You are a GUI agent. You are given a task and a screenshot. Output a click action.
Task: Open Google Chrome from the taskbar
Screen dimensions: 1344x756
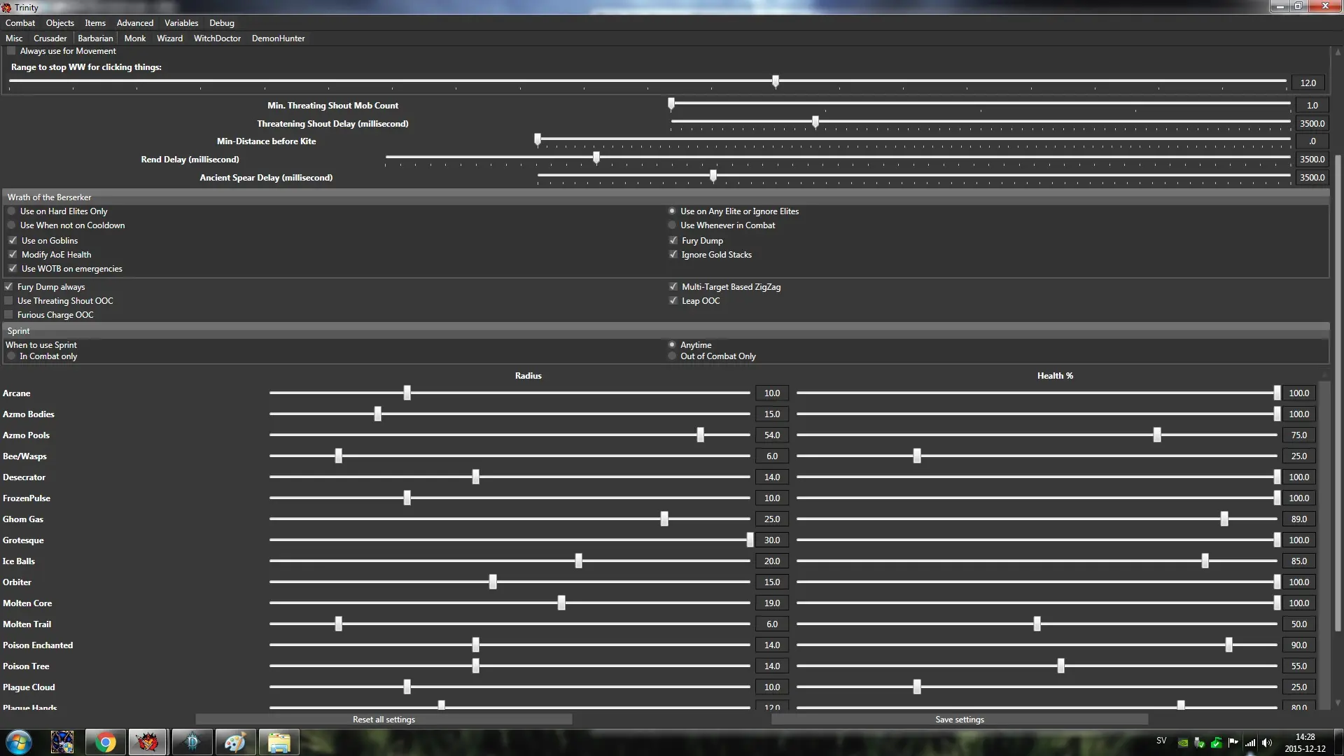pyautogui.click(x=105, y=742)
